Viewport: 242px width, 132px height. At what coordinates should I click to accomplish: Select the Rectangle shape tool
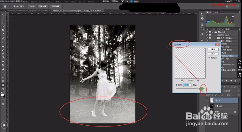(x=3, y=81)
